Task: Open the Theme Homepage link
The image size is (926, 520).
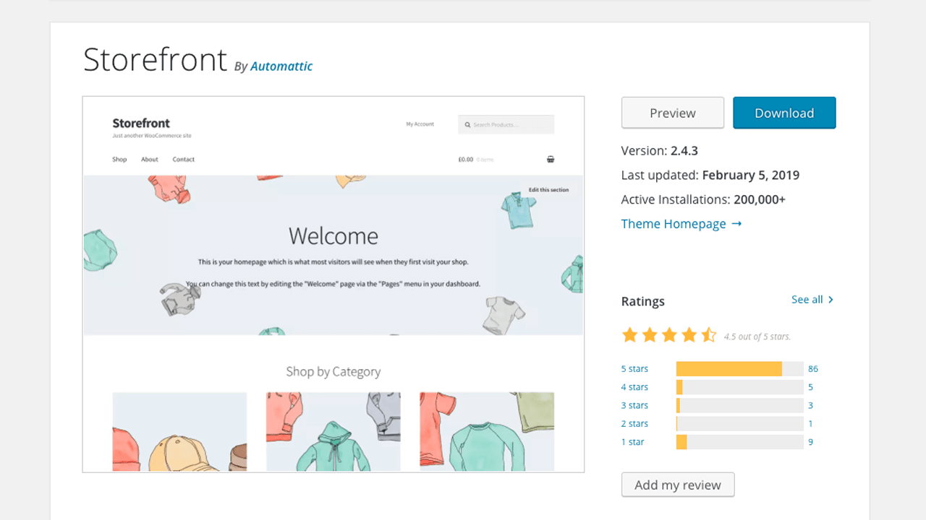Action: click(x=681, y=224)
